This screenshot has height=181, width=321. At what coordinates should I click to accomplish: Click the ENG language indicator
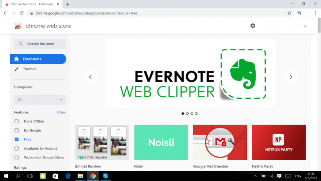pyautogui.click(x=298, y=176)
